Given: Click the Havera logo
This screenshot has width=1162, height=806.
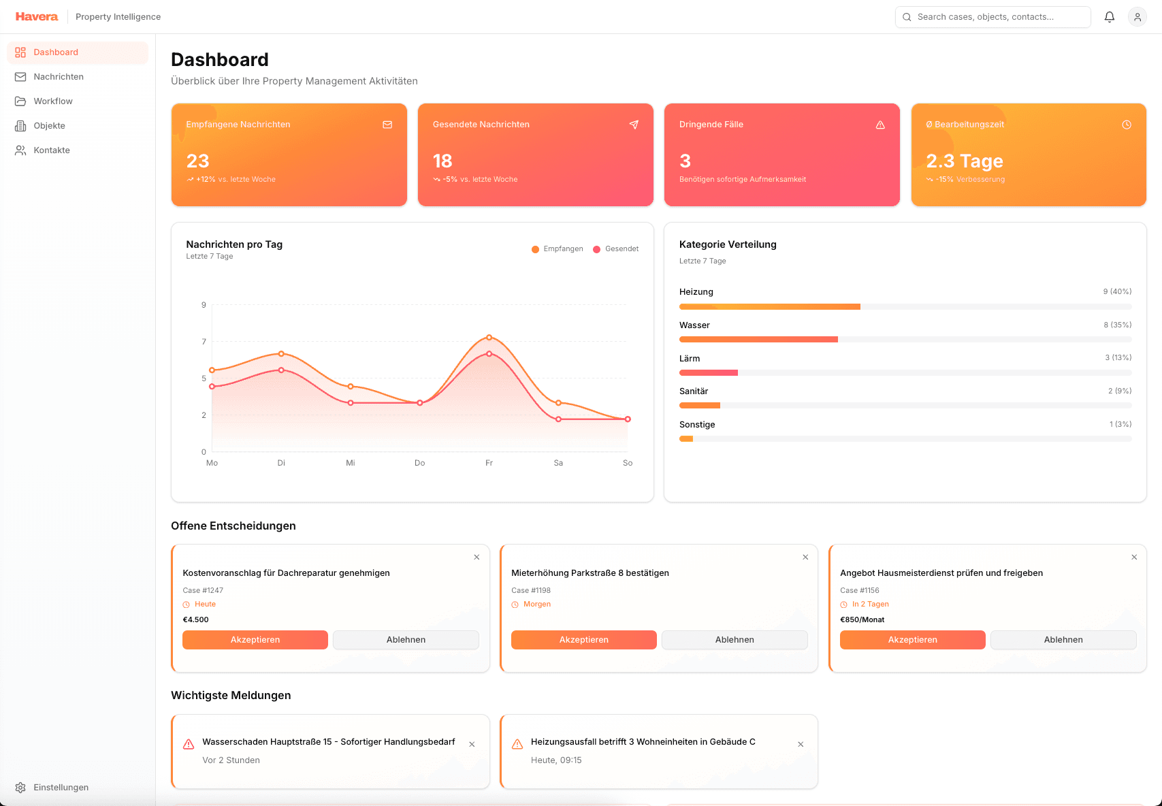Looking at the screenshot, I should tap(36, 16).
